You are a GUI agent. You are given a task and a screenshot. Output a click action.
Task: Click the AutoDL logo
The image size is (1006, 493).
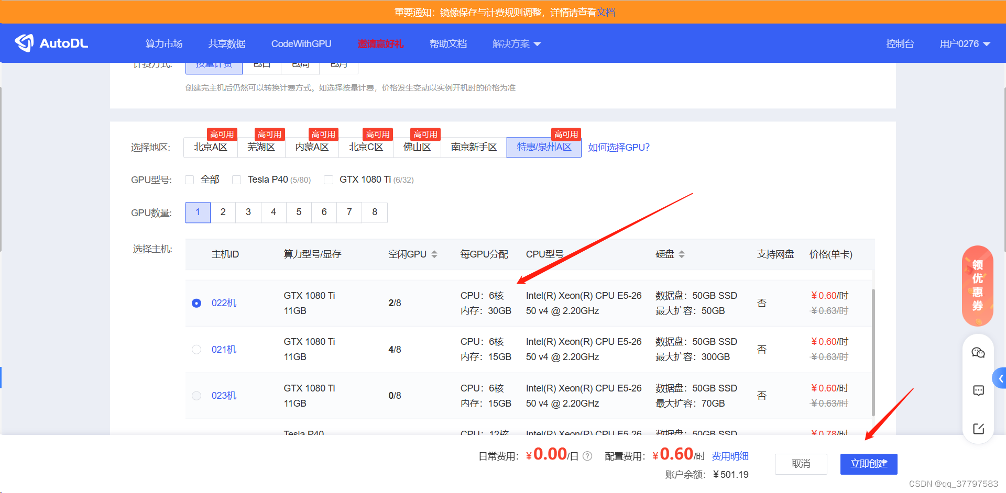pos(51,43)
